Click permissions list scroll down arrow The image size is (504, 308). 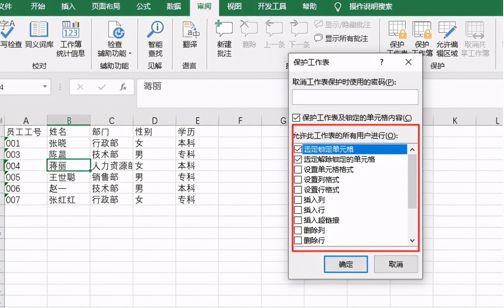pyautogui.click(x=413, y=241)
